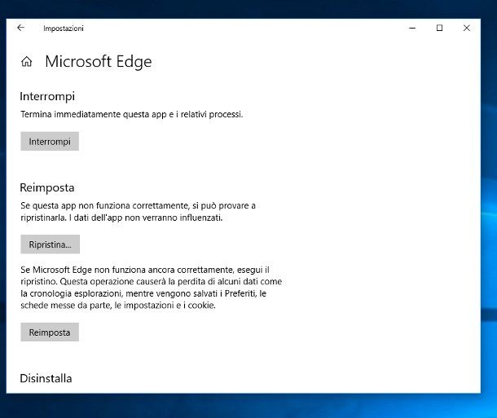Click text 'Se questa app non funziona correttamente'
This screenshot has width=497, height=418.
tap(105, 205)
